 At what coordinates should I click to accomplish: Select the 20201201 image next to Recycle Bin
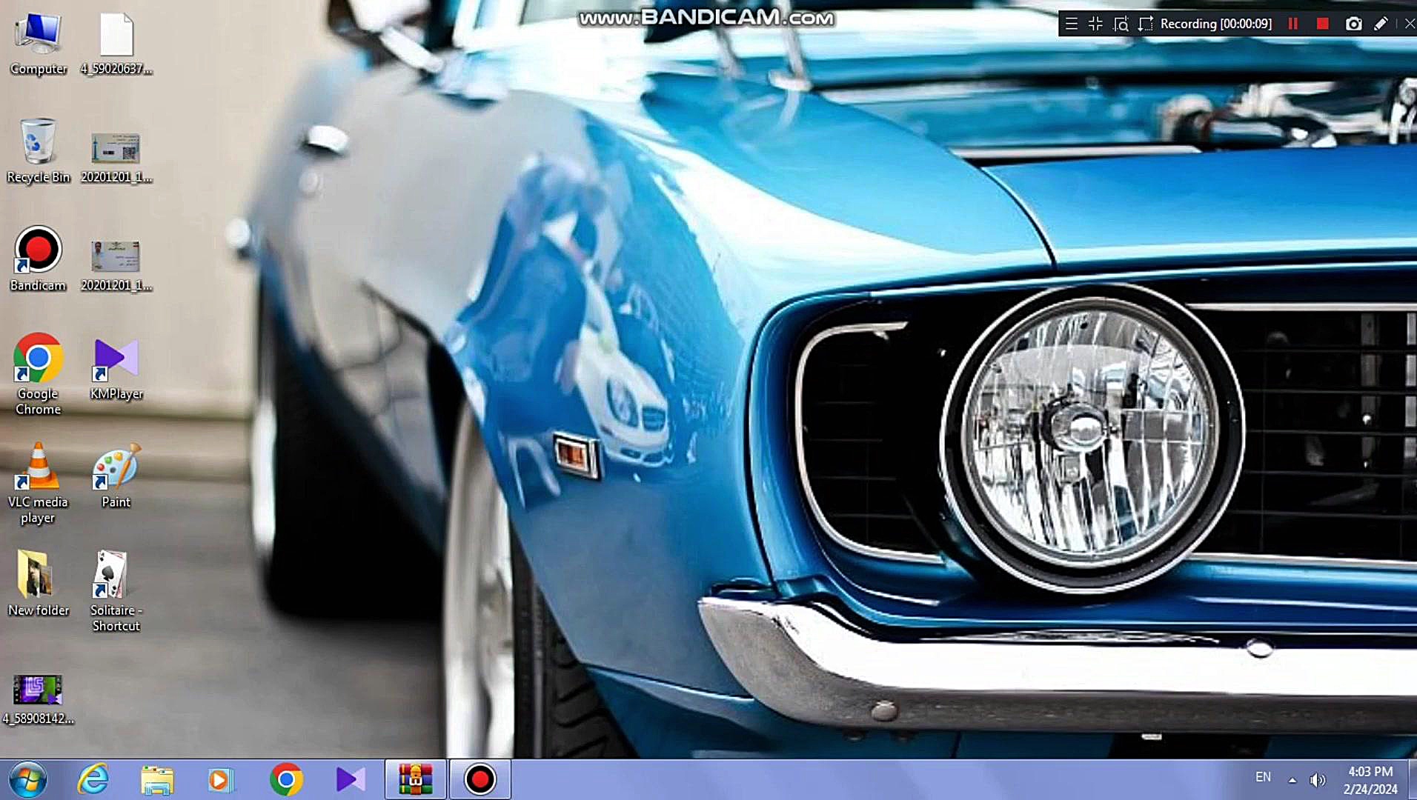pos(116,158)
